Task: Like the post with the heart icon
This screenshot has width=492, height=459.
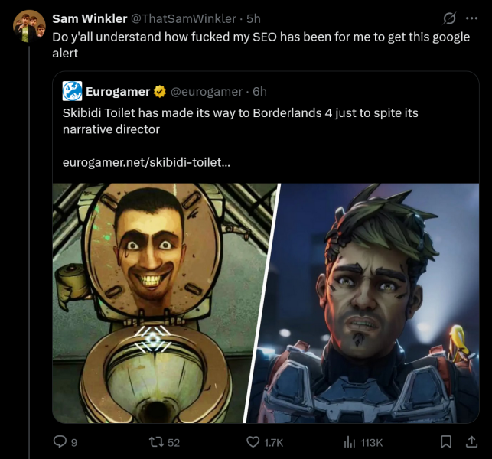Action: coord(253,441)
